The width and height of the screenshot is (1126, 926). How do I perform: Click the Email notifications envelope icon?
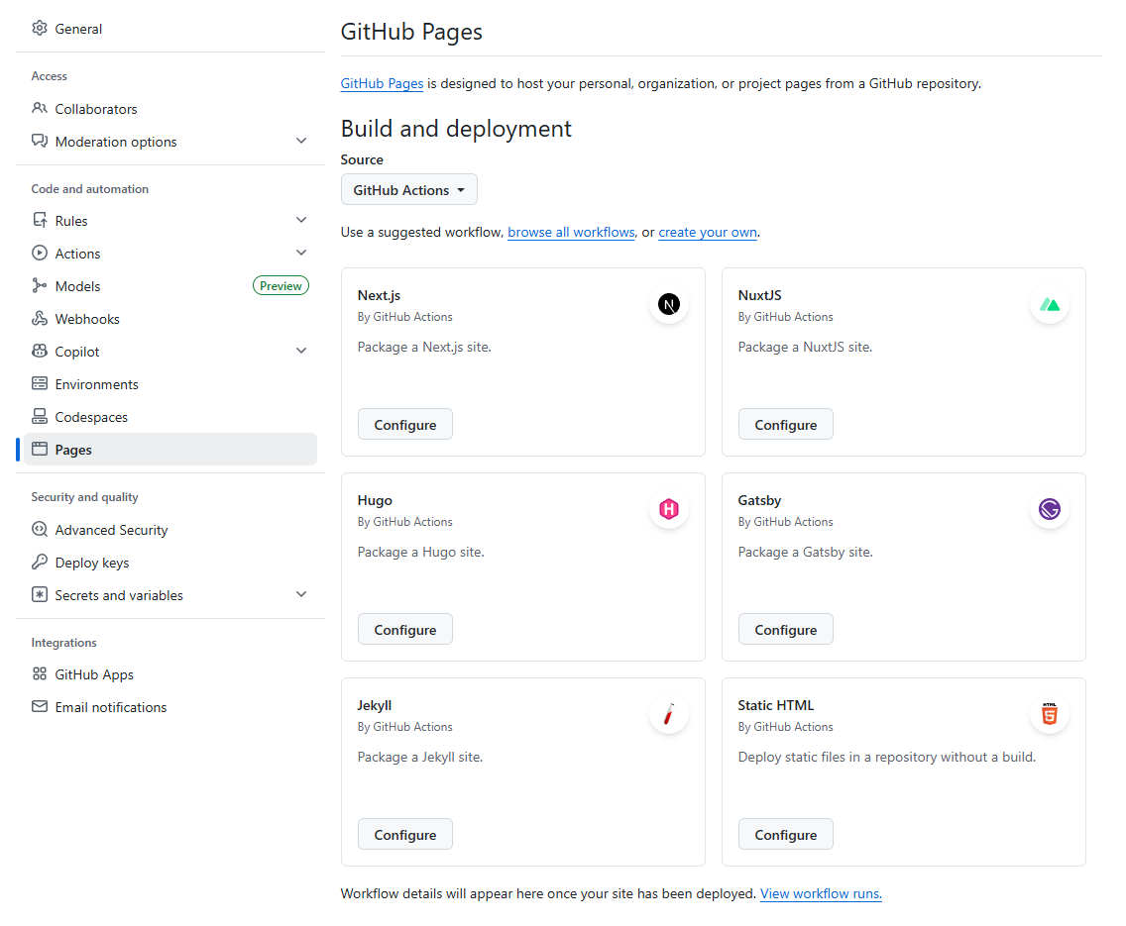[40, 706]
